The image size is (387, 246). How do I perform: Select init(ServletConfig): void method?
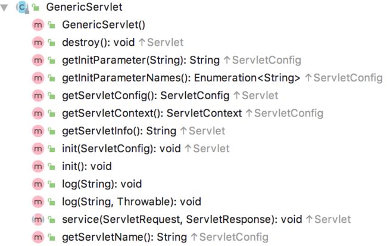tap(121, 149)
